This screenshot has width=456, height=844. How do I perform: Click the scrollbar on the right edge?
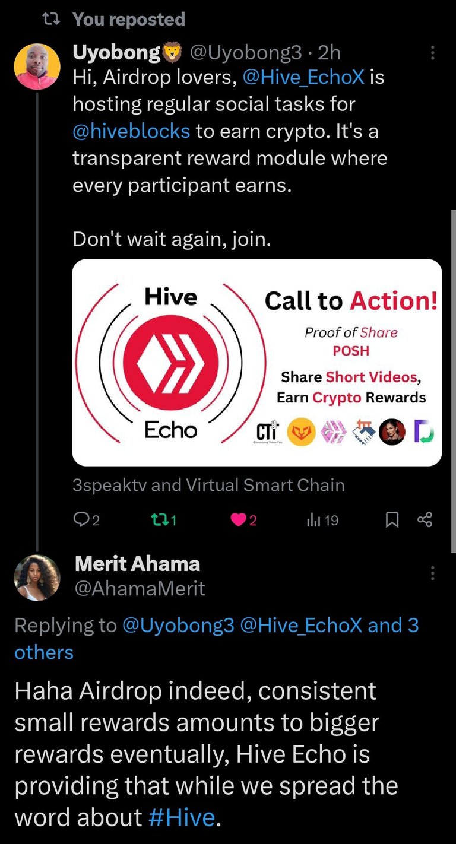point(453,380)
